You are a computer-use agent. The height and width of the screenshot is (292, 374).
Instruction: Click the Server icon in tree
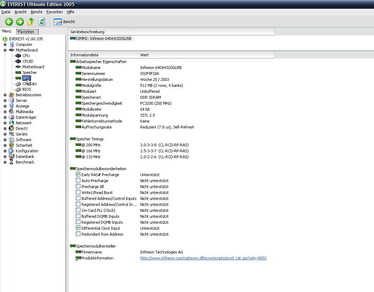pos(12,100)
